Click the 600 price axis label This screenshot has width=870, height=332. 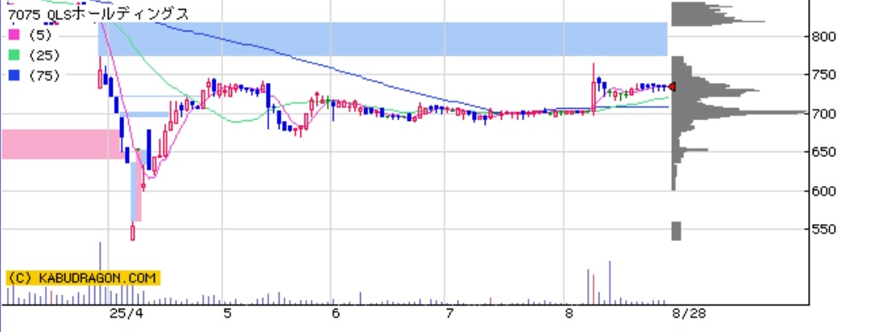tap(824, 191)
